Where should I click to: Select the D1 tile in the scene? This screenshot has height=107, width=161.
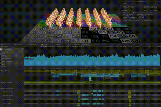(x=86, y=41)
